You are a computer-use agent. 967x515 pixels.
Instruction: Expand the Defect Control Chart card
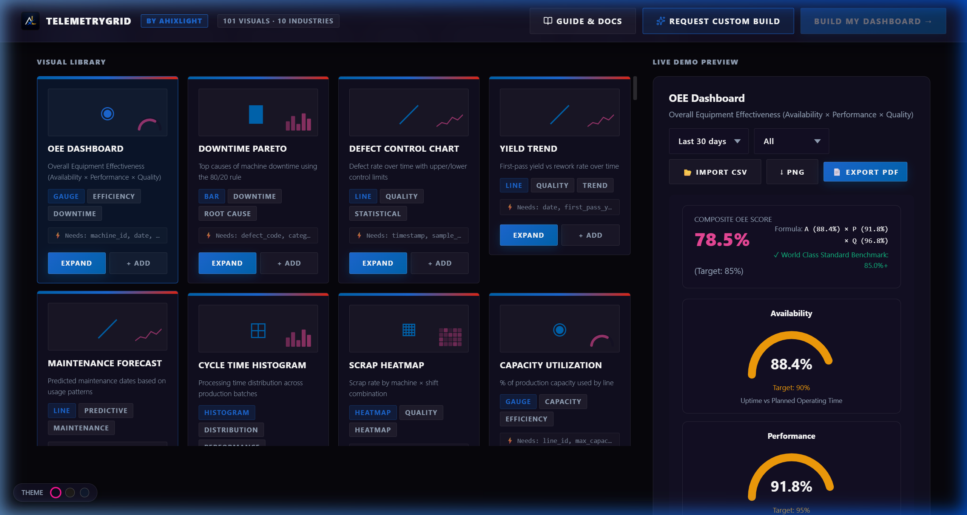[x=378, y=263]
